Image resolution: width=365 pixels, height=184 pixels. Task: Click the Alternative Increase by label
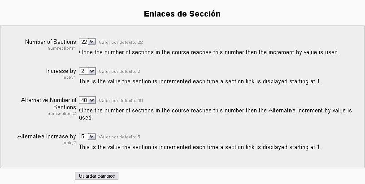[x=47, y=137]
